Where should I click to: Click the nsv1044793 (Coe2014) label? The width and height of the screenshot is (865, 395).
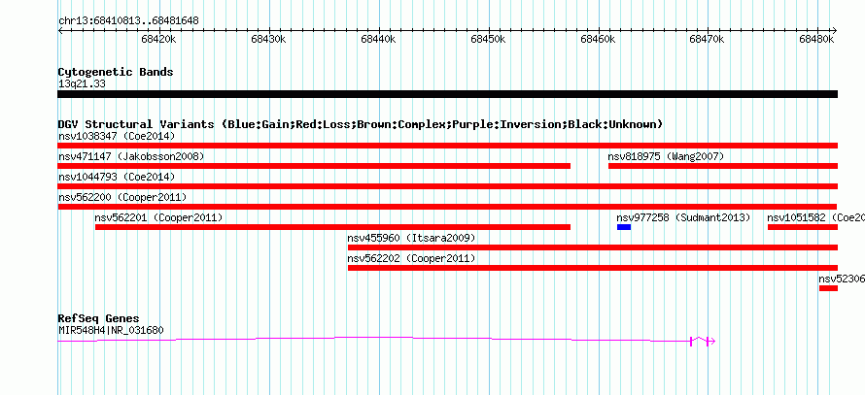(x=117, y=177)
